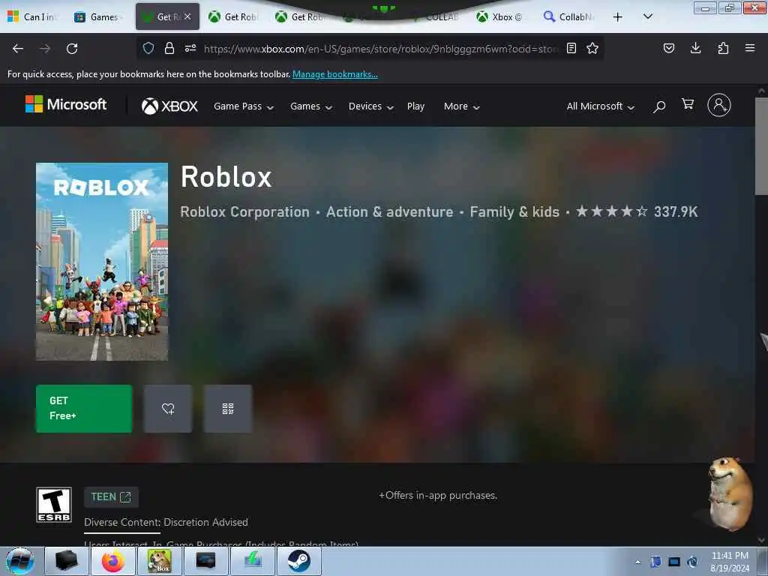Click the URL address field
Image resolution: width=768 pixels, height=576 pixels.
pyautogui.click(x=379, y=49)
